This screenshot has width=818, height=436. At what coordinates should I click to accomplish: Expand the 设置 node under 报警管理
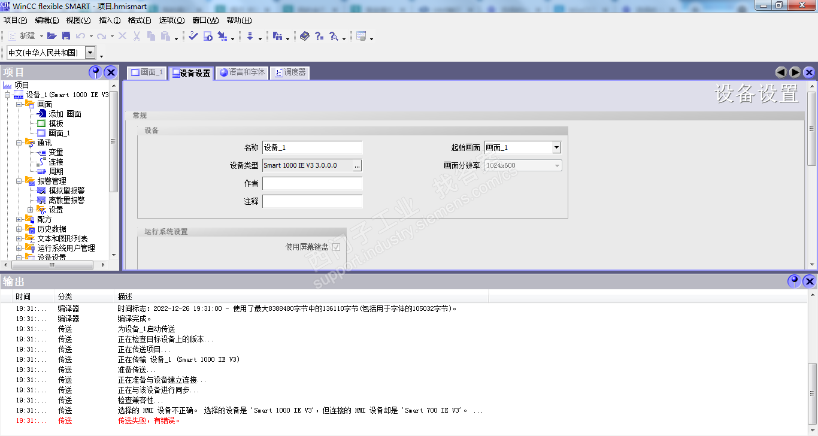coord(30,210)
